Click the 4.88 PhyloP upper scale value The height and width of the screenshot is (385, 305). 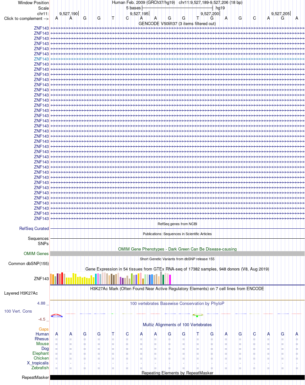(41, 303)
